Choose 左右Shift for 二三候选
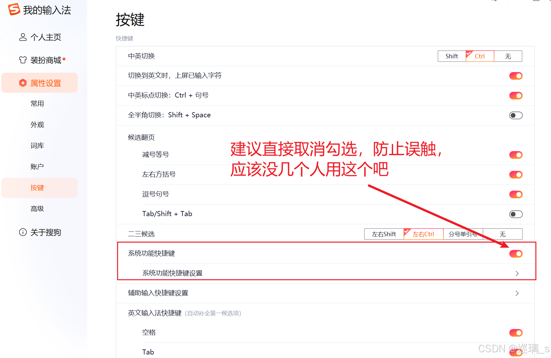The width and height of the screenshot is (551, 358). tap(384, 234)
